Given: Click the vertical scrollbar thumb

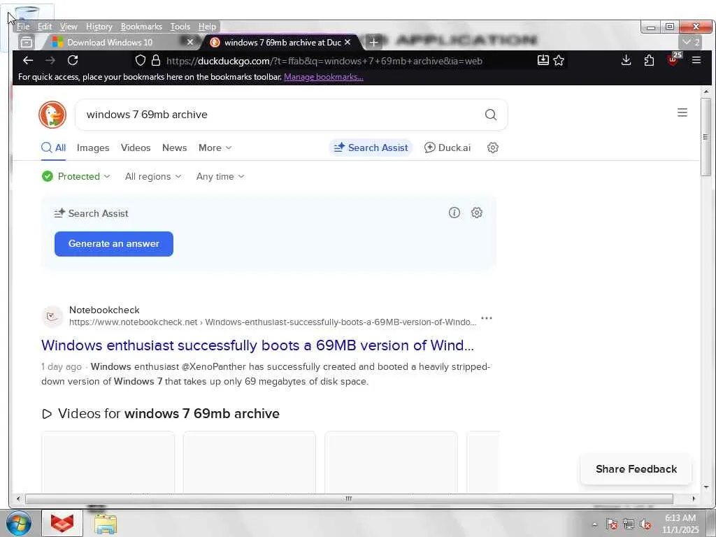Looking at the screenshot, I should (706, 136).
